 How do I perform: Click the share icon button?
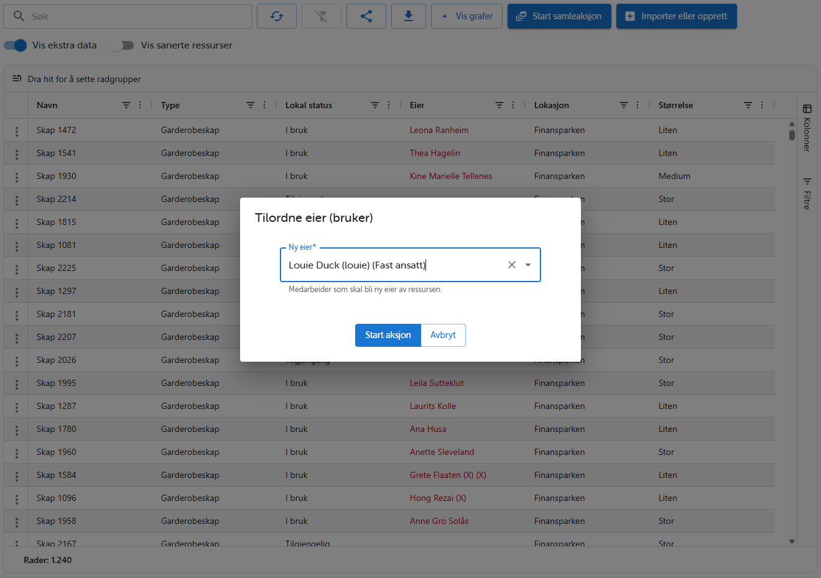366,16
